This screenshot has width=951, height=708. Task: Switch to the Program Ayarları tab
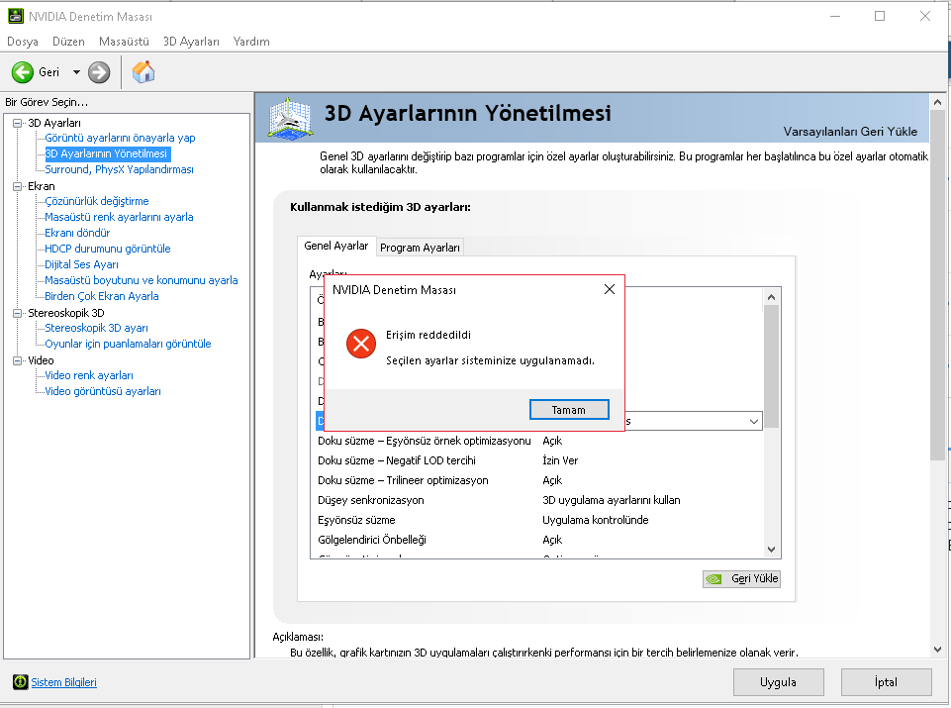[x=420, y=248]
